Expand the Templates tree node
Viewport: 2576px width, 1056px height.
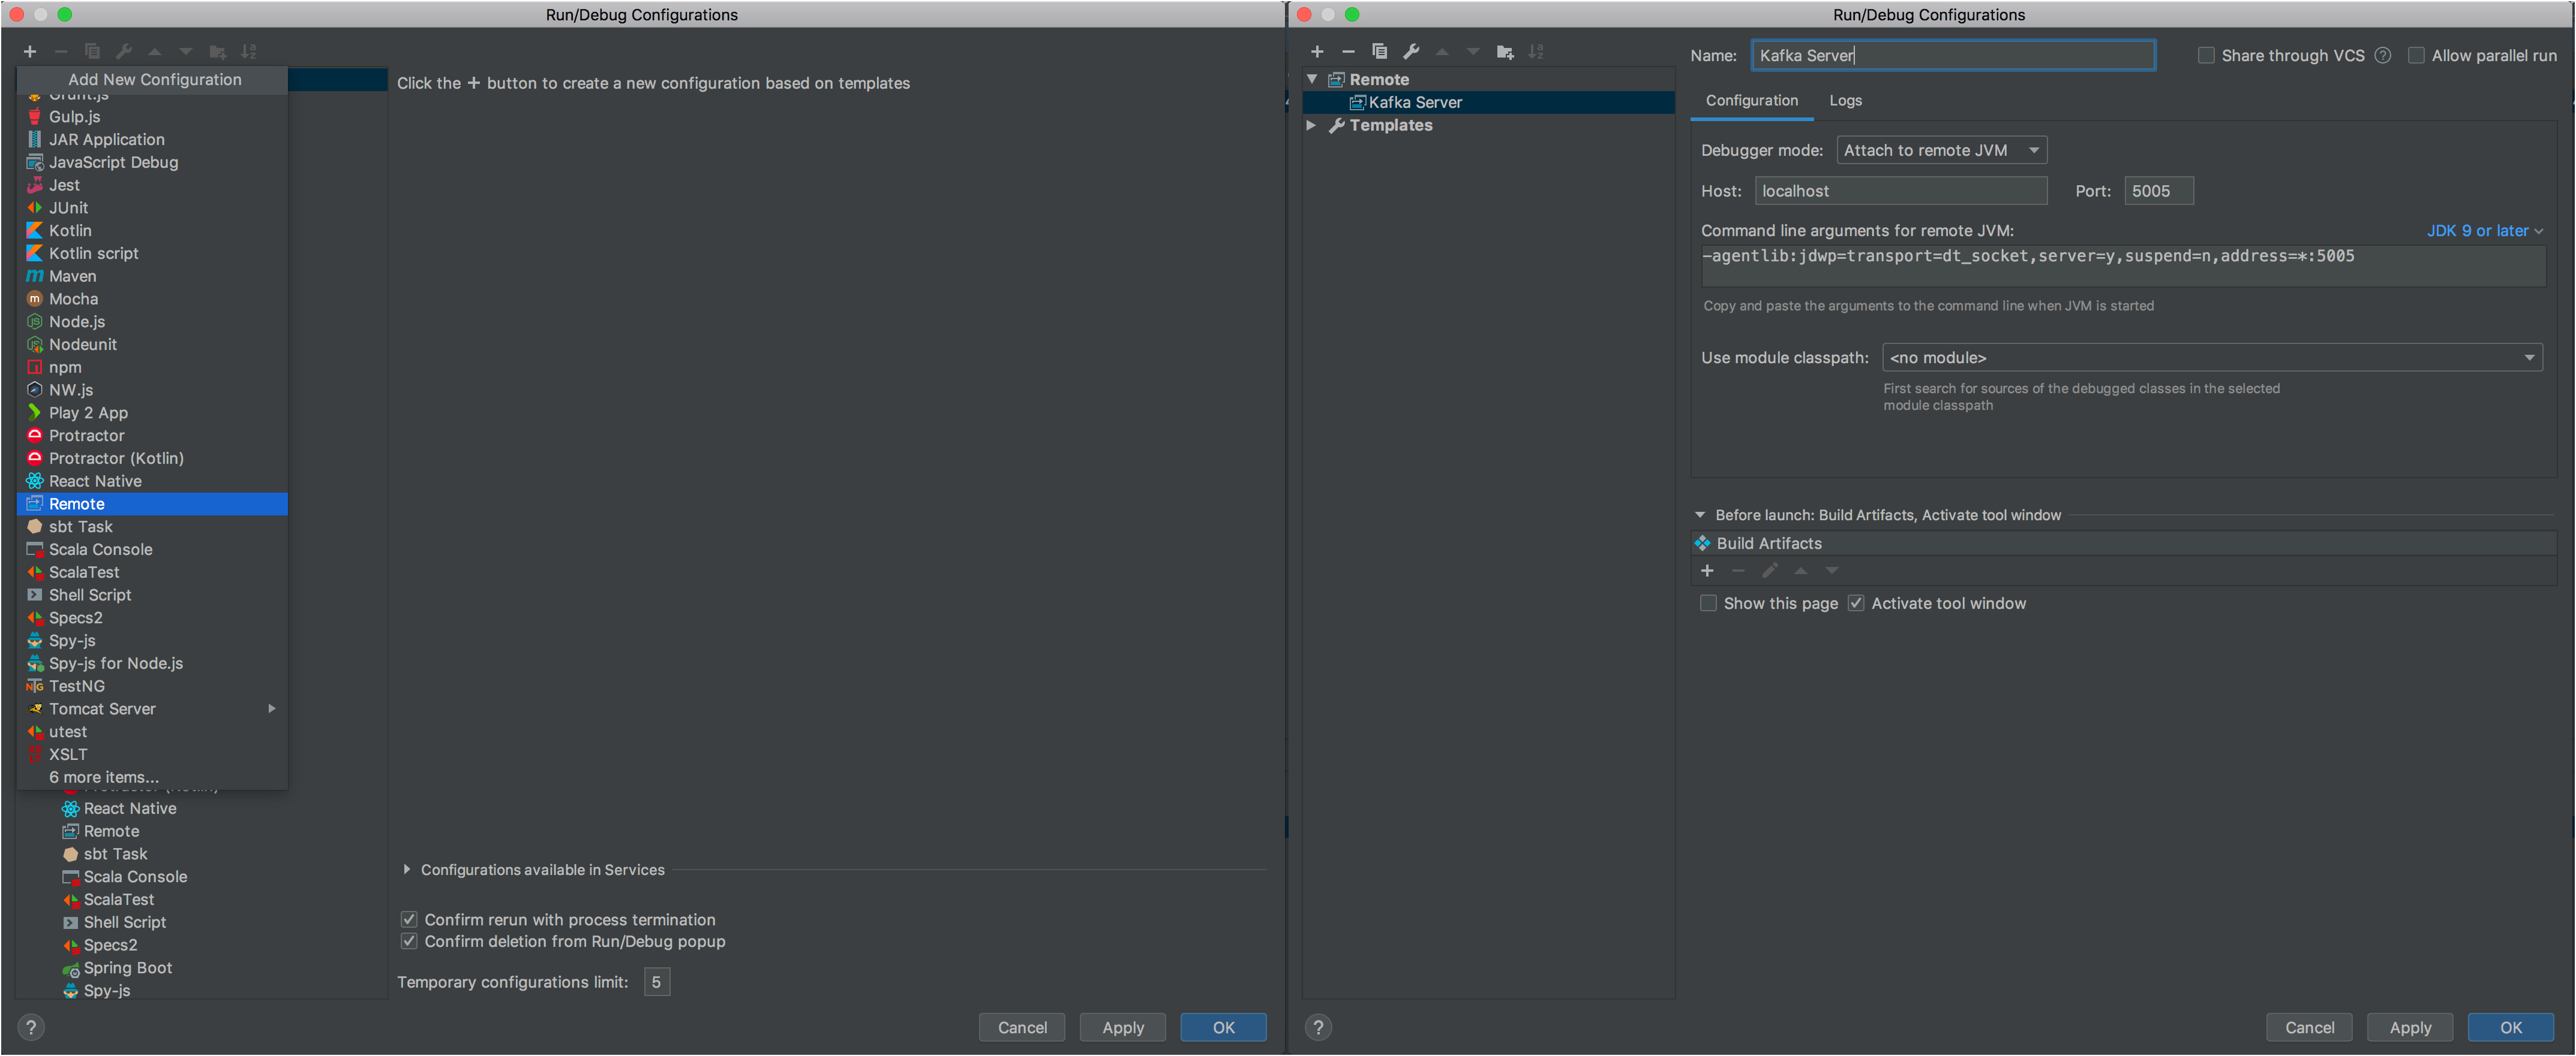pyautogui.click(x=1311, y=126)
